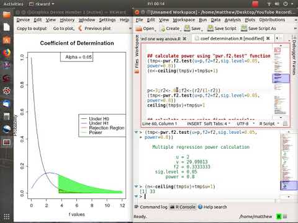
Task: Open Firefox from the dock
Action: 7,53
